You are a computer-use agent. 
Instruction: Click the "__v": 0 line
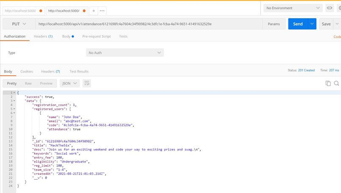click(x=40, y=178)
